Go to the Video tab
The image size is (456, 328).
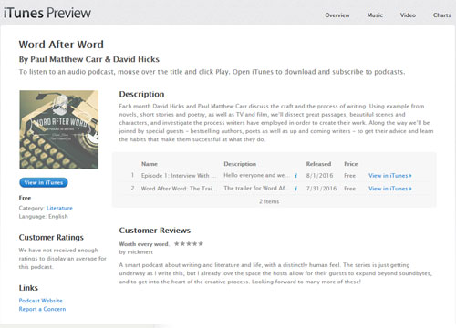(408, 15)
